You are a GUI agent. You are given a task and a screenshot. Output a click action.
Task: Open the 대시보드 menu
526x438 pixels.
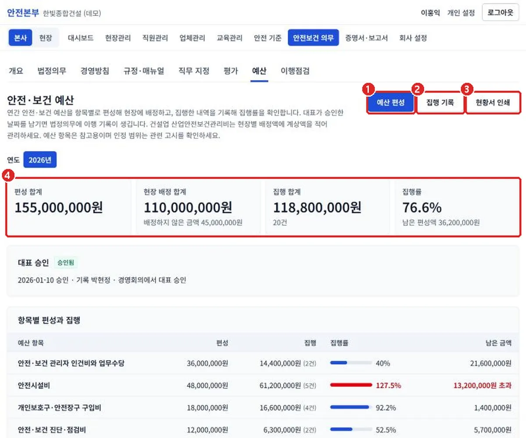coord(81,38)
